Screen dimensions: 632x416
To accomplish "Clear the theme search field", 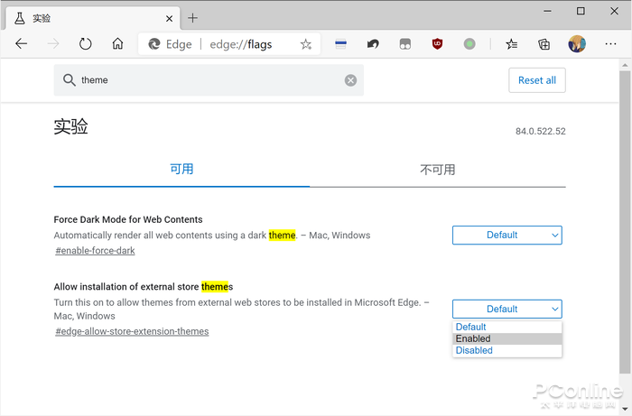I will tap(350, 80).
